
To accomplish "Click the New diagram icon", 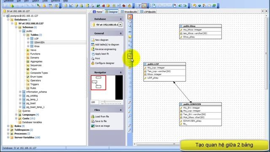I will click(x=93, y=40).
